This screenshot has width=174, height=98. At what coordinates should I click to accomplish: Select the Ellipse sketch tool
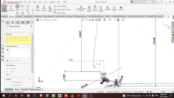27,10
